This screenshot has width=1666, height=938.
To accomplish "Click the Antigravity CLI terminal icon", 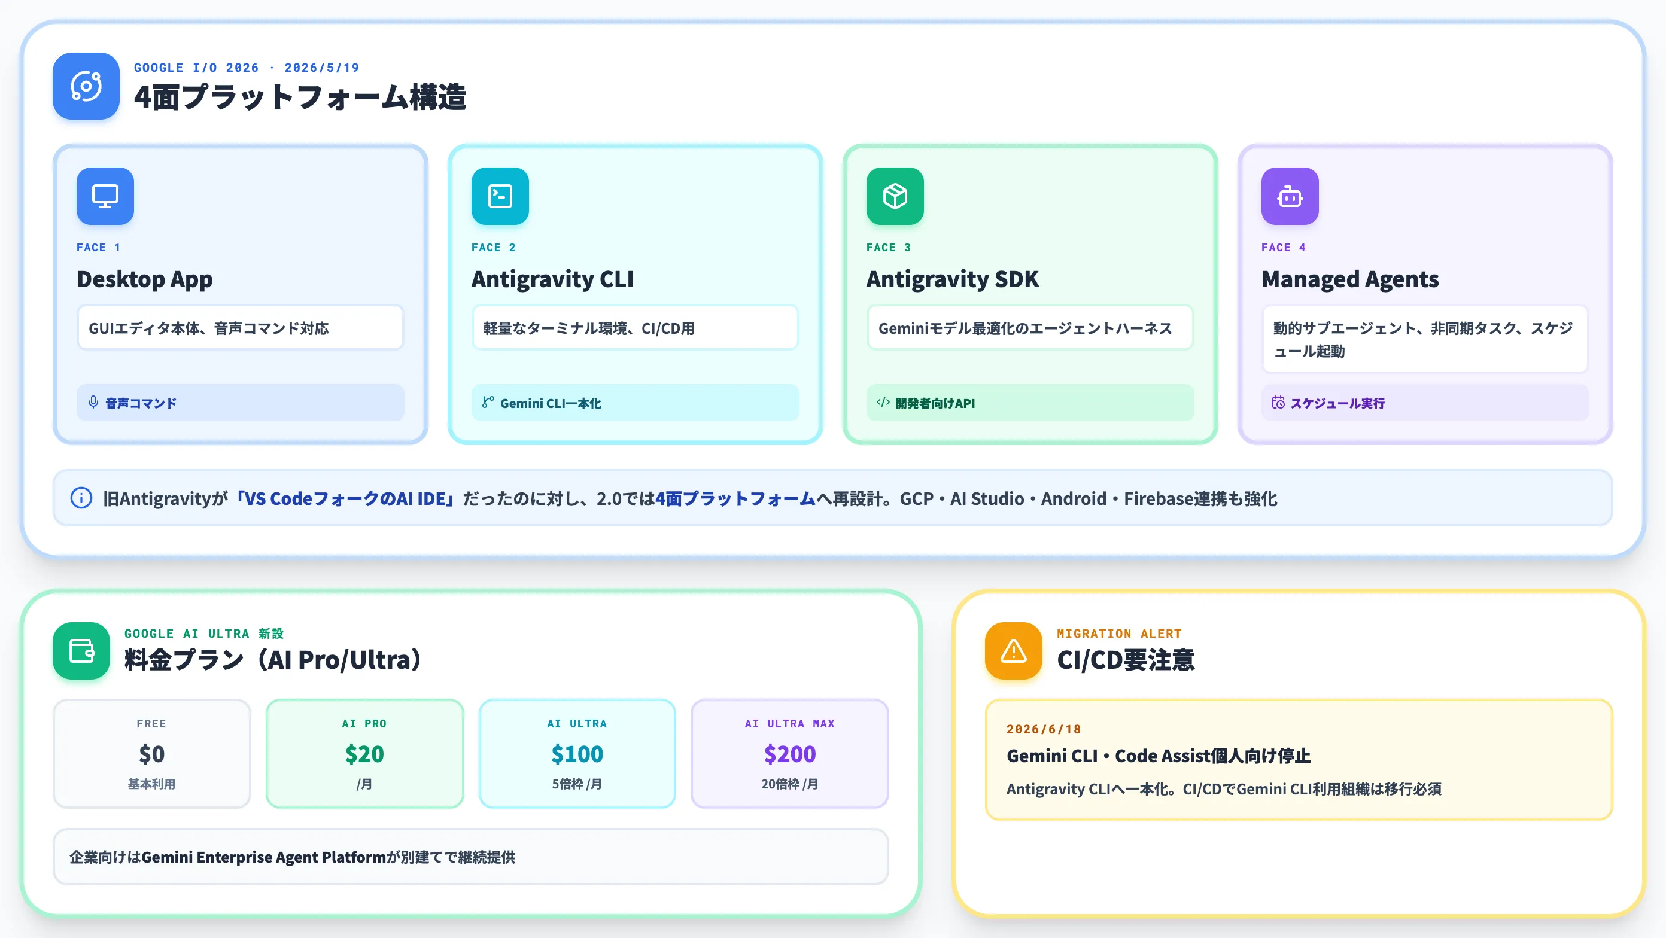I will click(500, 196).
